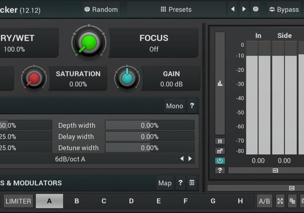
Task: Collapse the modulators panel icon
Action: click(192, 183)
